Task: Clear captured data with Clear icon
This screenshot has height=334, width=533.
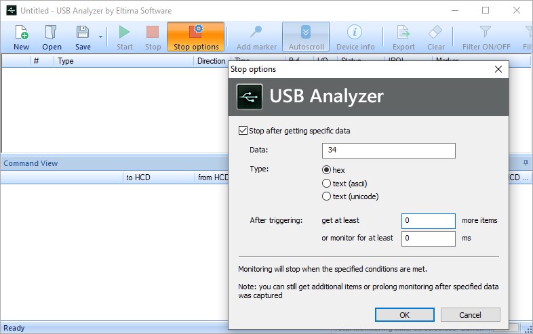Action: click(x=436, y=37)
